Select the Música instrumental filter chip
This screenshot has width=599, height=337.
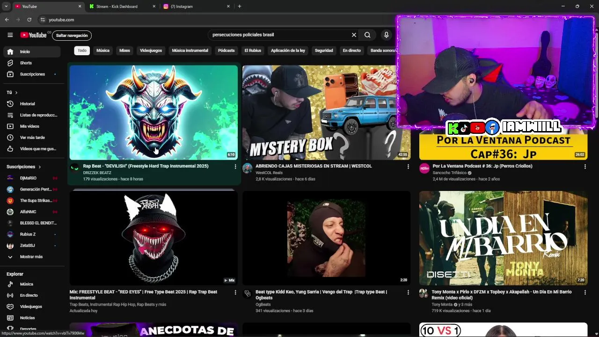[x=190, y=51]
